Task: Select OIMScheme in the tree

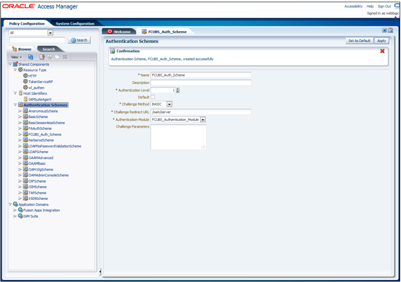Action: [x=37, y=187]
